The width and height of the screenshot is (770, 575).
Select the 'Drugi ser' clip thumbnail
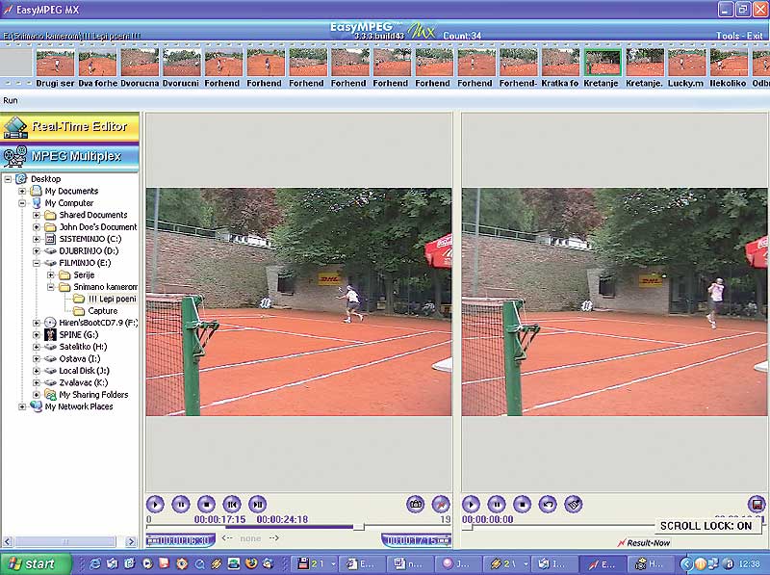pos(55,63)
